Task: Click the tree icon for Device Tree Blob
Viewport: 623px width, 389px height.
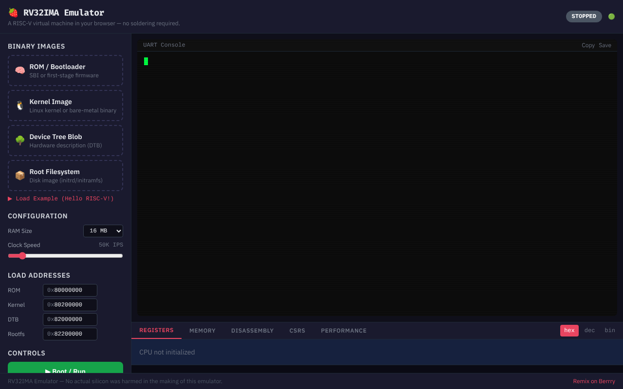Action: [x=20, y=141]
